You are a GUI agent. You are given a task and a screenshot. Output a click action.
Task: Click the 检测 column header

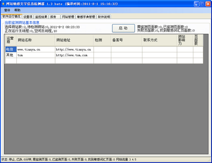102,40
